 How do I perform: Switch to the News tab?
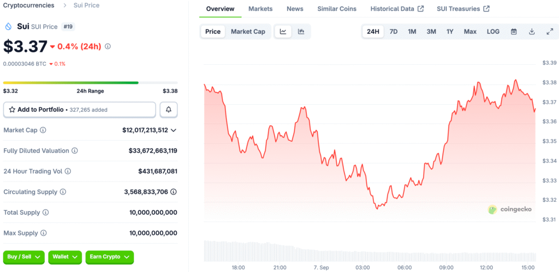295,9
